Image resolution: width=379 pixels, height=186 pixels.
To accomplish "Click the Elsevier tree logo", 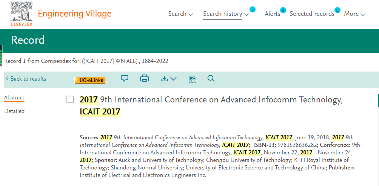I will pyautogui.click(x=21, y=14).
